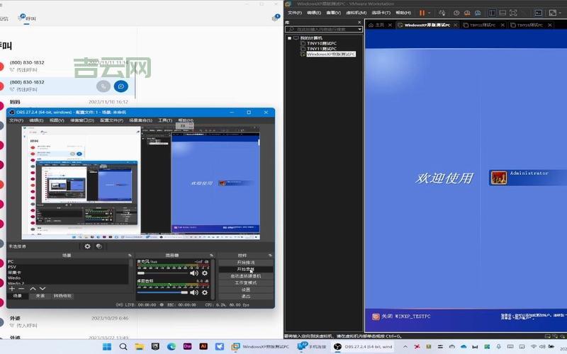Open OBS File menu
Viewport: 567px width, 354px height.
pos(16,120)
